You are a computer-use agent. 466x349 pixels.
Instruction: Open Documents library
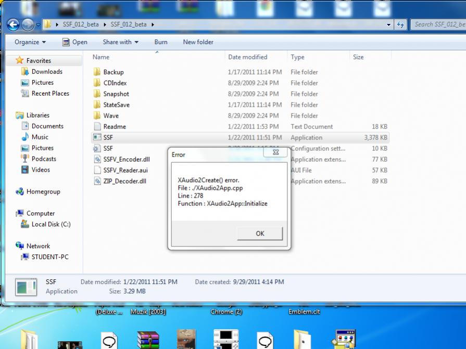[47, 126]
